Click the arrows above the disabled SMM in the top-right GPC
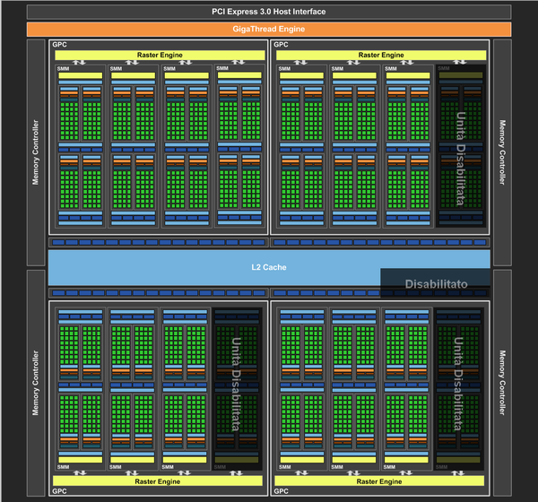Viewport: 538px width, 502px height. pos(460,62)
